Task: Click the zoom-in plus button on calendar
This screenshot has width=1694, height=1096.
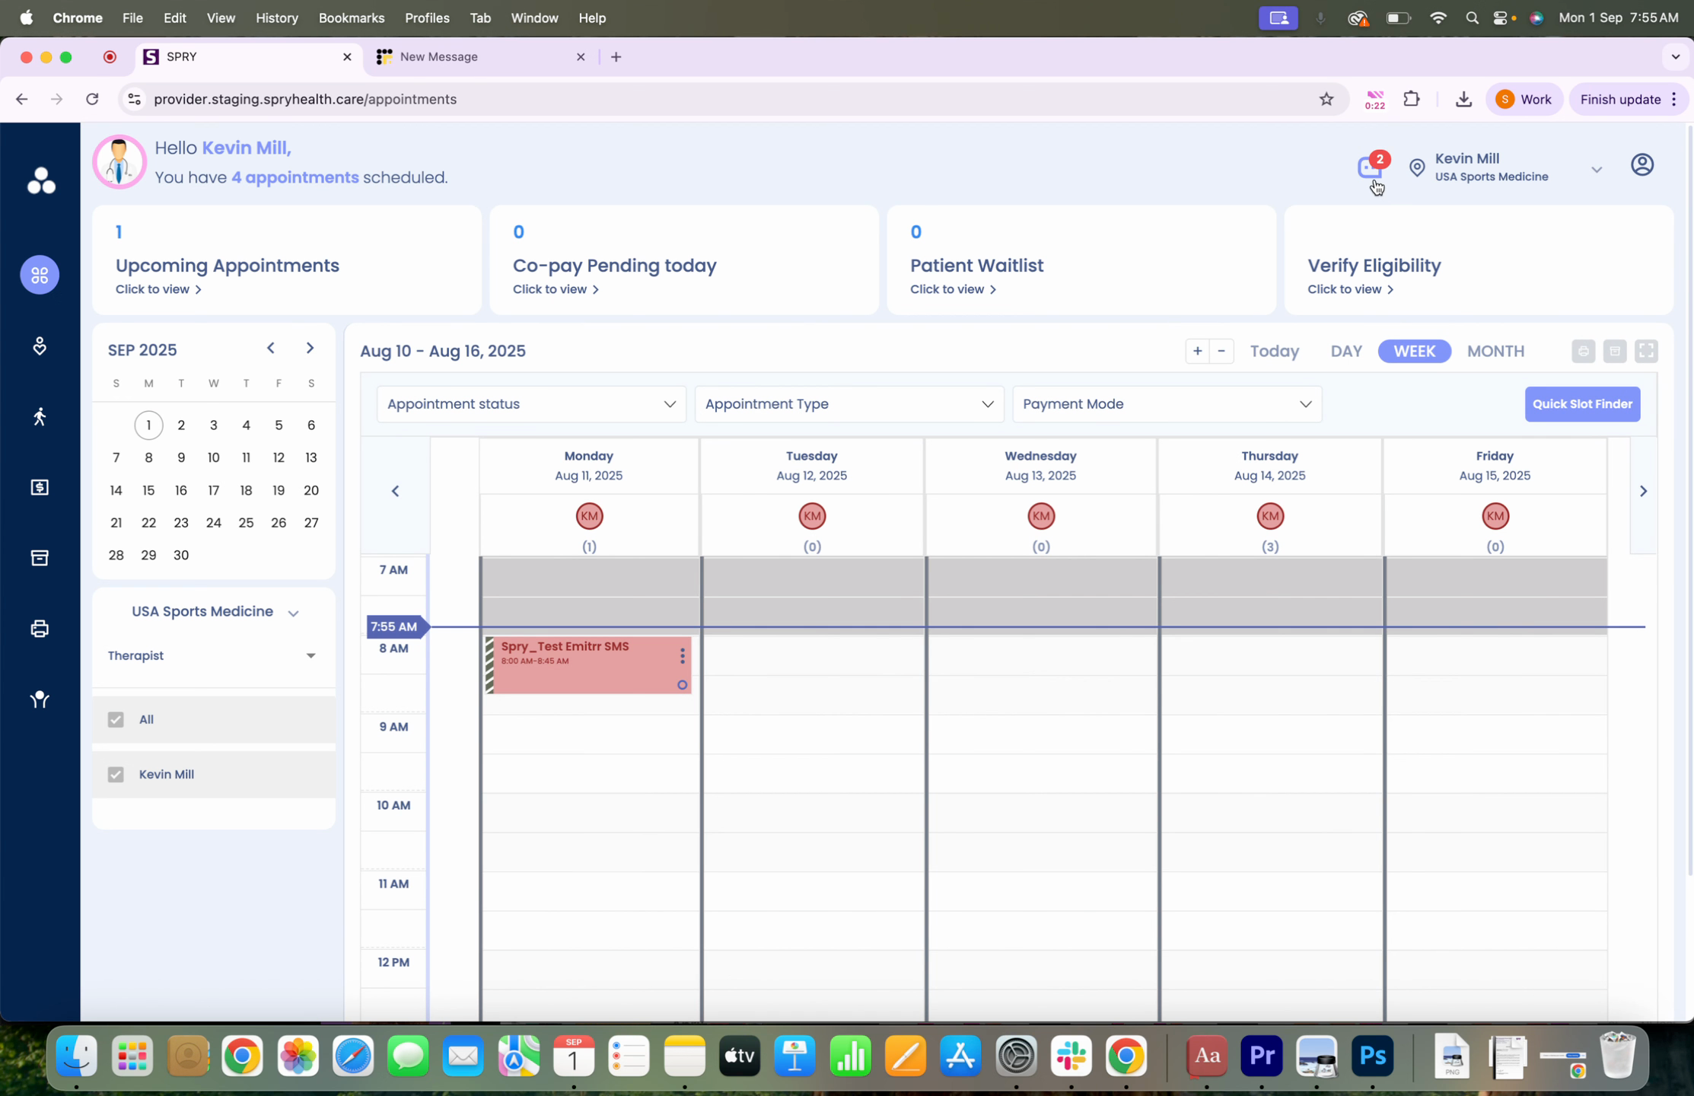Action: point(1197,351)
